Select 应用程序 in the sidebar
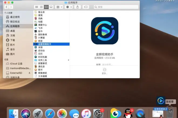 tap(18, 26)
